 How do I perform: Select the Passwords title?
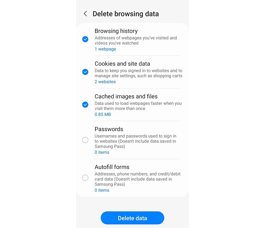point(109,129)
